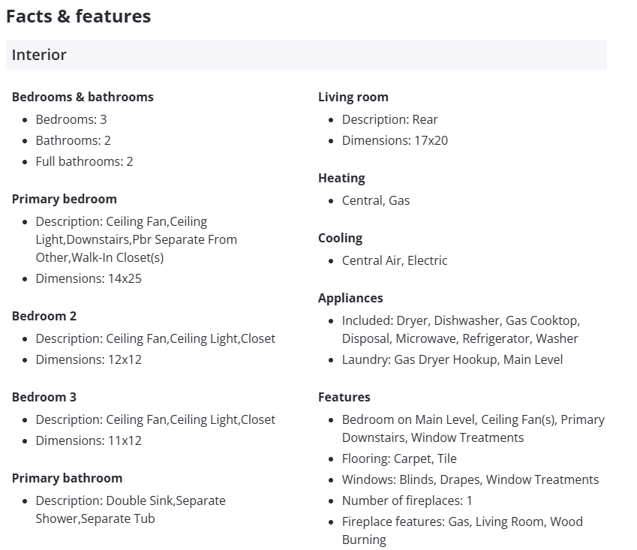Click the Dimensions: 14x25 text
This screenshot has height=550, width=637.
tap(89, 278)
